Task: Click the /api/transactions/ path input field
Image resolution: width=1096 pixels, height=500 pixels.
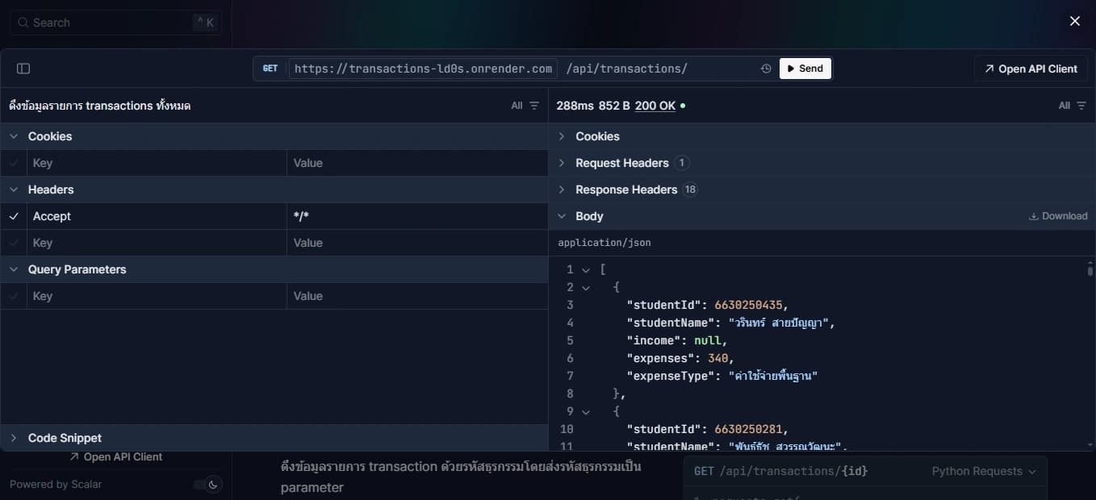Action: 630,68
